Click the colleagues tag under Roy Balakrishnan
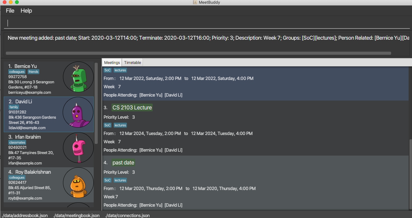 coord(17,177)
